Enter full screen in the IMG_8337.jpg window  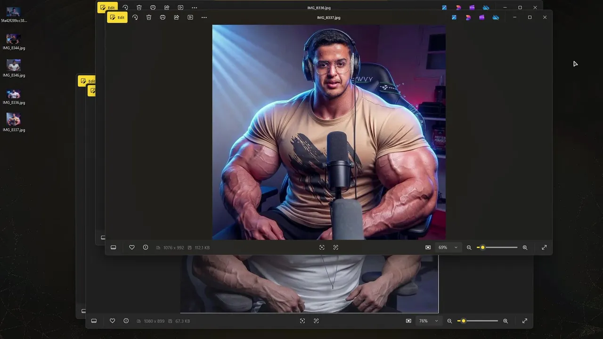tap(544, 248)
